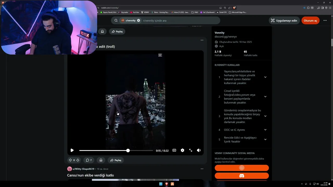Seek on the video progress bar
The width and height of the screenshot is (333, 187).
(x=116, y=150)
